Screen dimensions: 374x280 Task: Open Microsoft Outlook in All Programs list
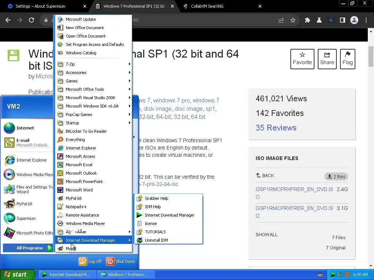(93, 173)
